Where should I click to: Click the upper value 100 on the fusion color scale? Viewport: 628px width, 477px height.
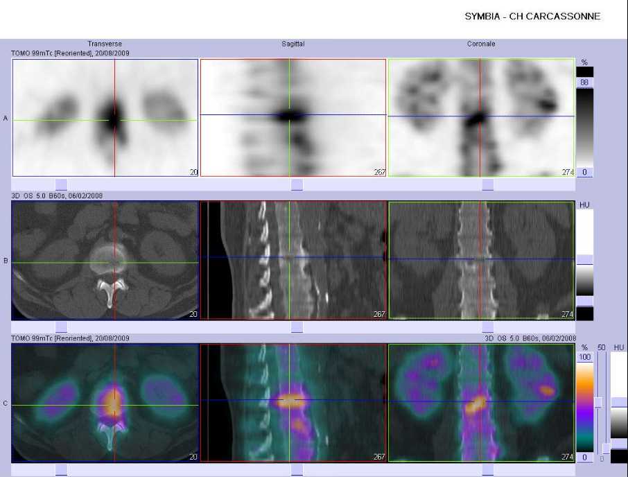585,357
